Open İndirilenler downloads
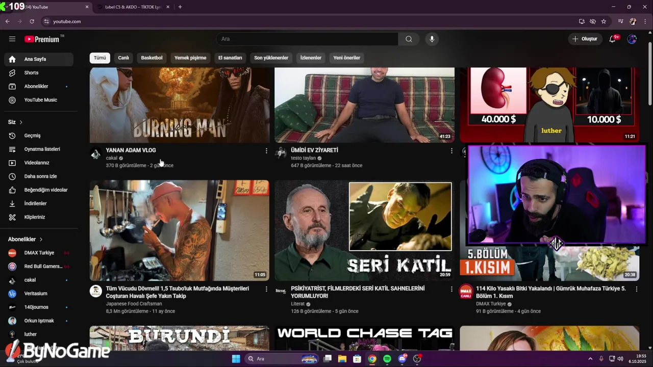 [x=39, y=203]
